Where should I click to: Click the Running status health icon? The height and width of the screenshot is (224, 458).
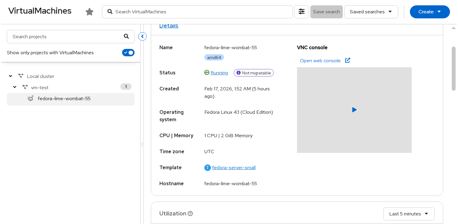click(207, 73)
